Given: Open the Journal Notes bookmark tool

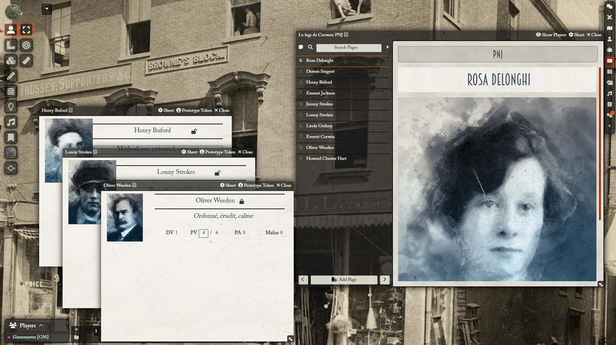Looking at the screenshot, I should tap(11, 137).
